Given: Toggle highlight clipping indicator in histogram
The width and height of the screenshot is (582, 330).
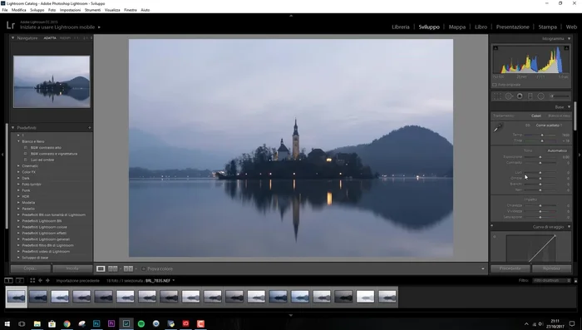Looking at the screenshot, I should 566,48.
